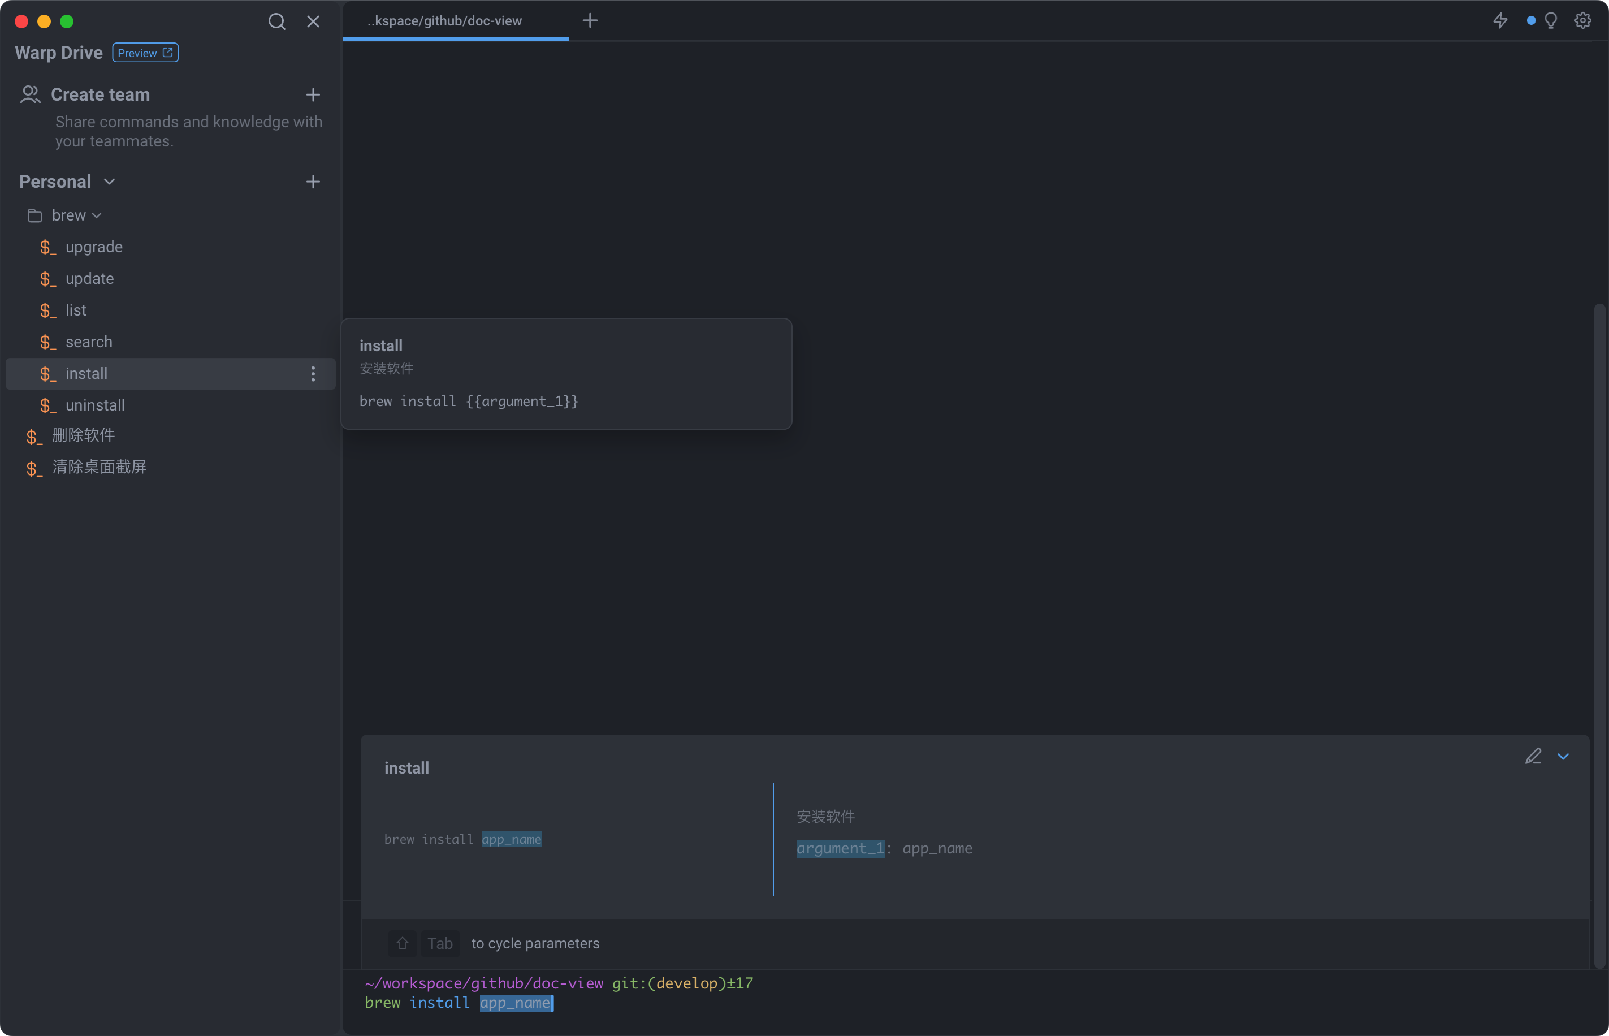Click the install workflow $_ icon
This screenshot has height=1036, width=1609.
click(x=47, y=374)
